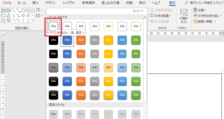Viewport: 224px width, 119px height.
Task: Pick the oval shape
Action: [28, 10]
